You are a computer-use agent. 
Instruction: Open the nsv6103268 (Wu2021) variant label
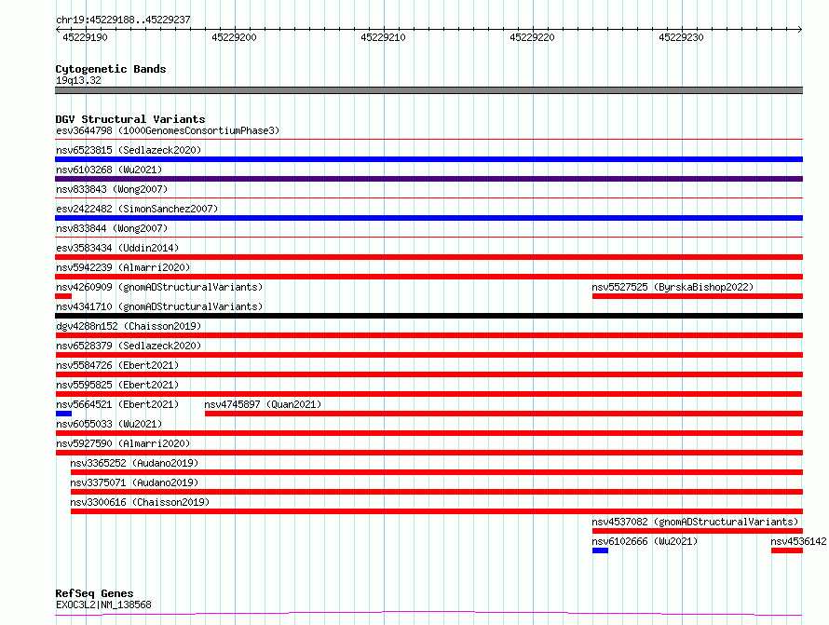[109, 170]
